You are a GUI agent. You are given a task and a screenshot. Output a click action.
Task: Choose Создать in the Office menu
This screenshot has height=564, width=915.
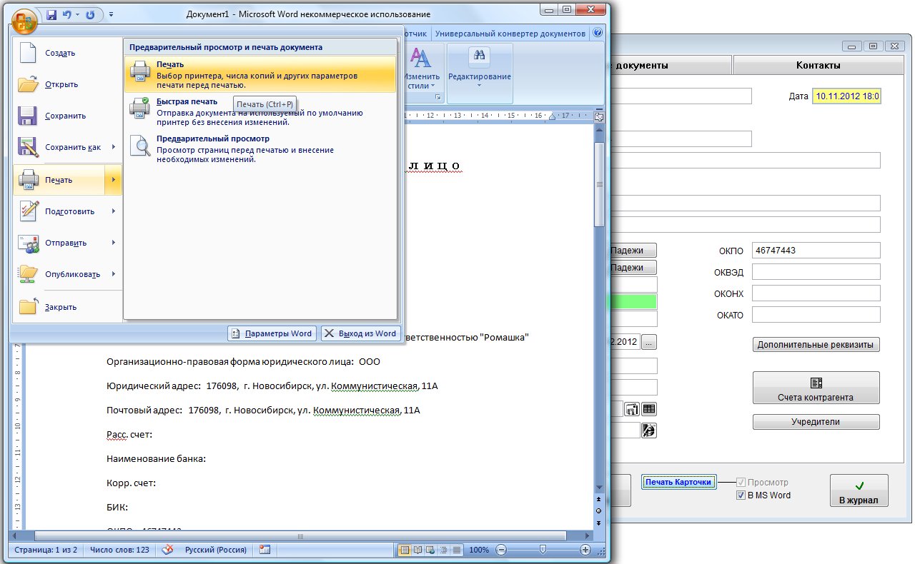pos(66,53)
